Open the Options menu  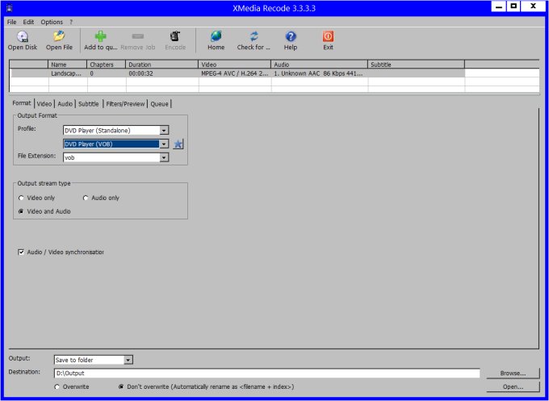[x=52, y=22]
